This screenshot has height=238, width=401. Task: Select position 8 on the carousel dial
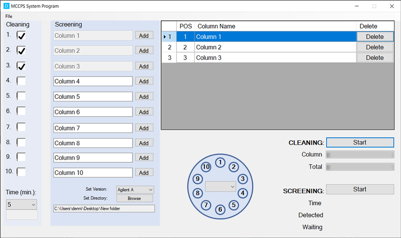click(x=198, y=193)
